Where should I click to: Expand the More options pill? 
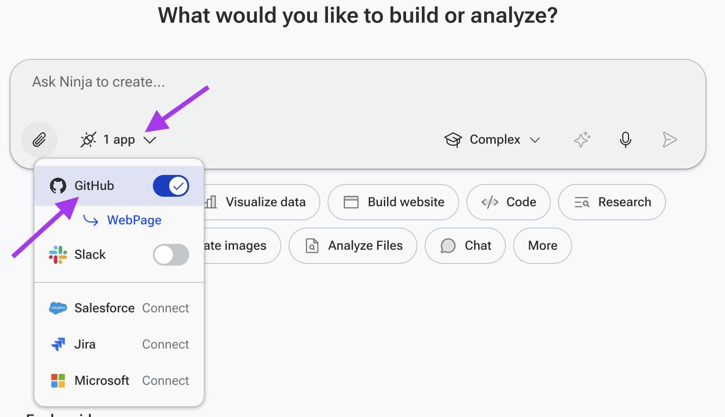pos(543,246)
